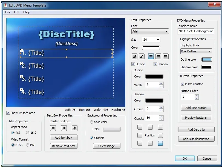
Task: Open the Highlight Style dropdown
Action: 196,51
